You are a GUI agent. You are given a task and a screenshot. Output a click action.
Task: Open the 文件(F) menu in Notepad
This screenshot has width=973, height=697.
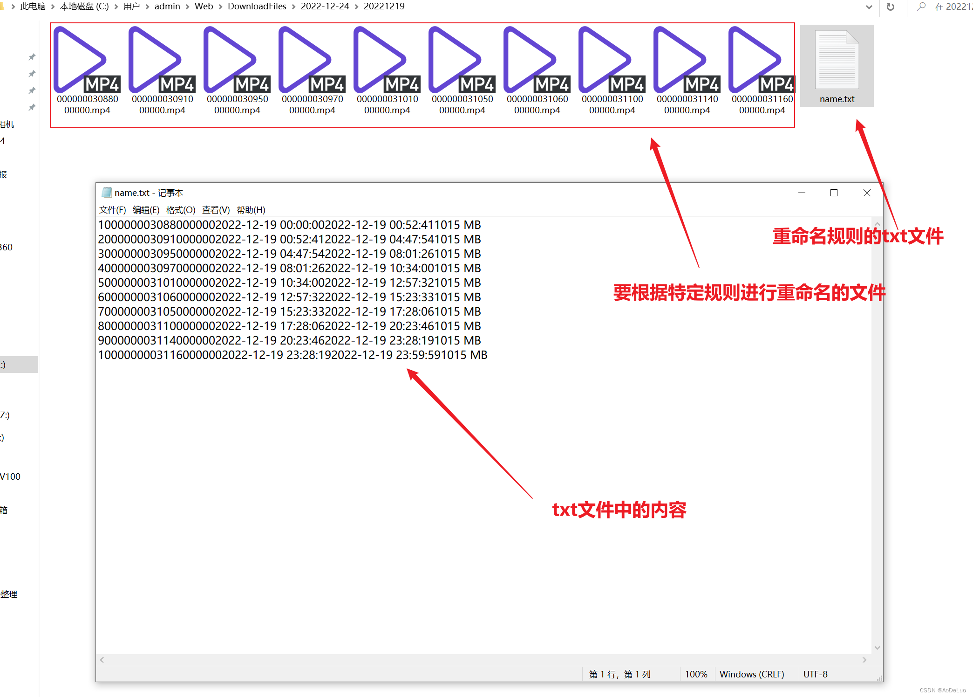tap(112, 210)
